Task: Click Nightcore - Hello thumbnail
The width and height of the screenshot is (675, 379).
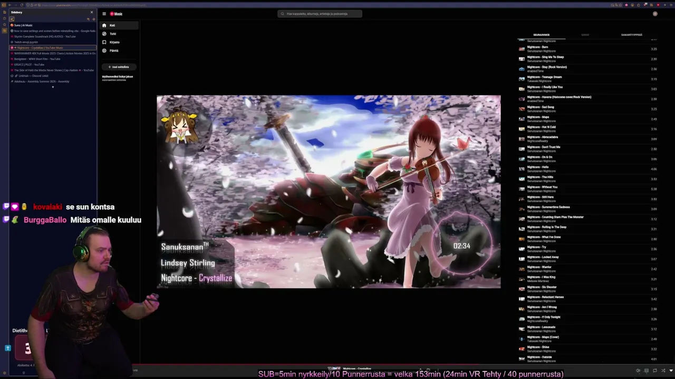Action: click(x=522, y=169)
